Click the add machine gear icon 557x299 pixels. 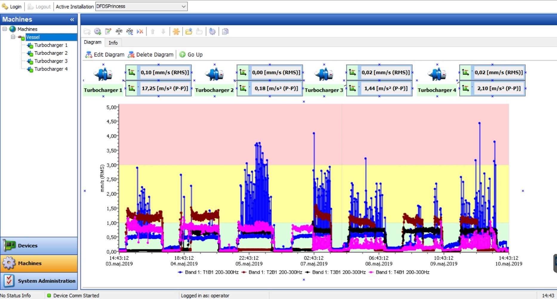point(98,31)
